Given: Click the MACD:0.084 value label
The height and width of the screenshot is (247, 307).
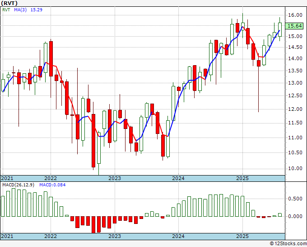Looking at the screenshot, I should 52,185.
